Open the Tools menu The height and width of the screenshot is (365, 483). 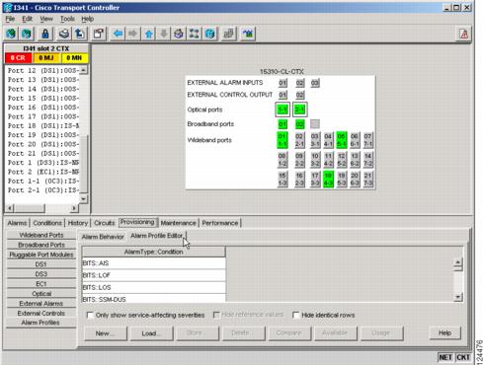[67, 19]
